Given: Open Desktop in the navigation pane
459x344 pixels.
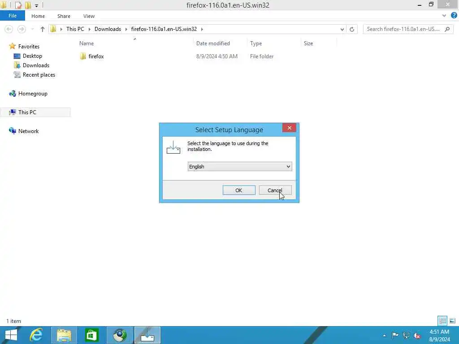Looking at the screenshot, I should [x=32, y=56].
